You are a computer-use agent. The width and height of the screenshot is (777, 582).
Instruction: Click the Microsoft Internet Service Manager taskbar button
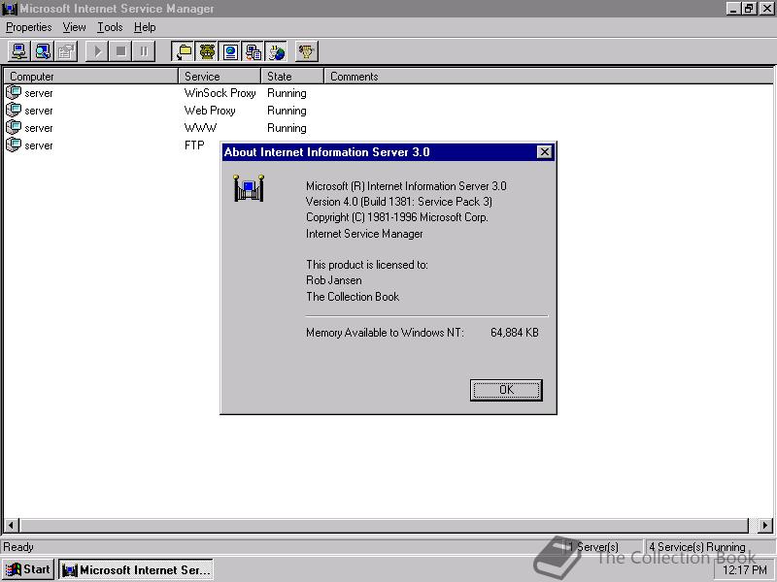click(136, 569)
